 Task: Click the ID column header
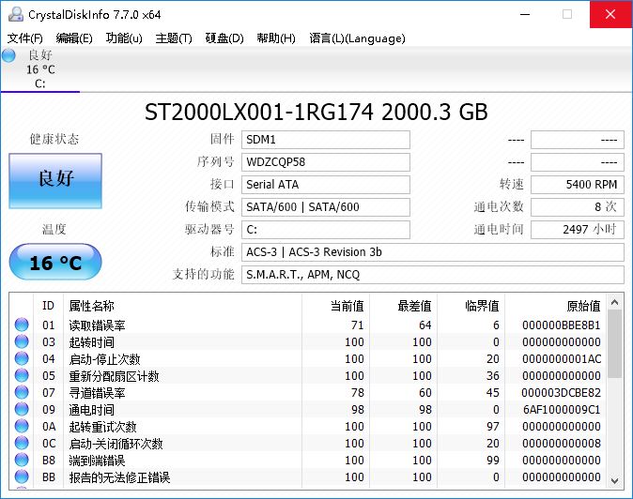click(x=48, y=306)
